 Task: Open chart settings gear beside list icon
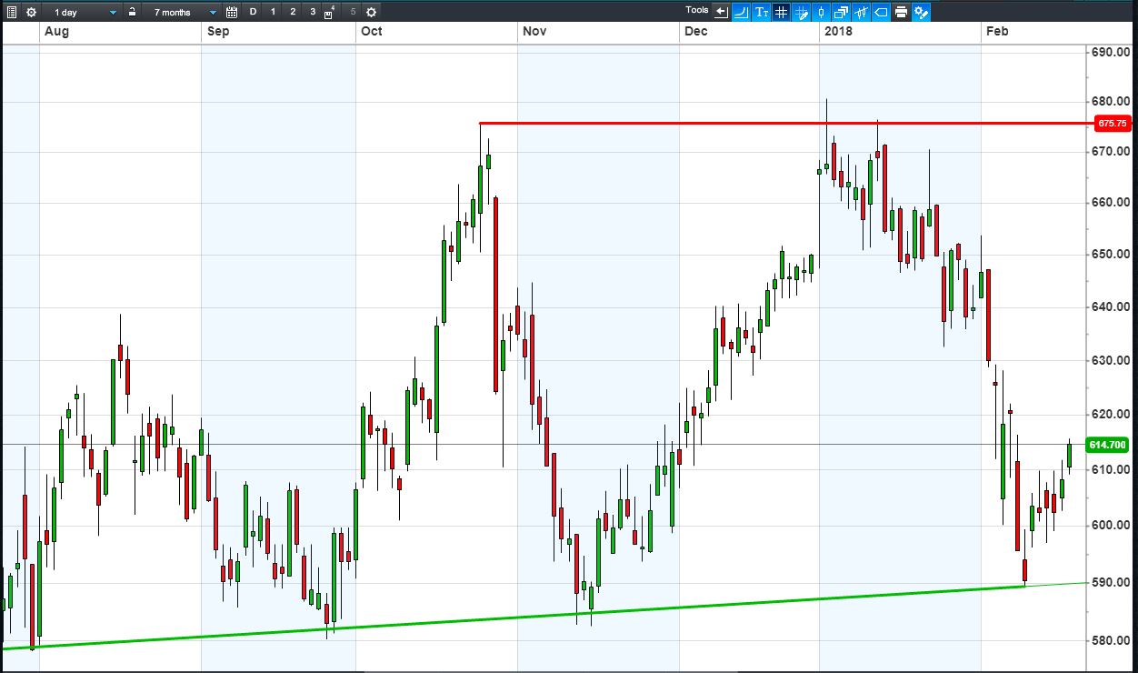tap(31, 12)
